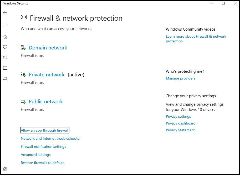Open Private network settings

click(x=47, y=75)
